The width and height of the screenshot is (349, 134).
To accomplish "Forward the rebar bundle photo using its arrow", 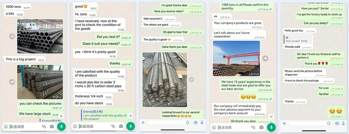I will point(191,80).
